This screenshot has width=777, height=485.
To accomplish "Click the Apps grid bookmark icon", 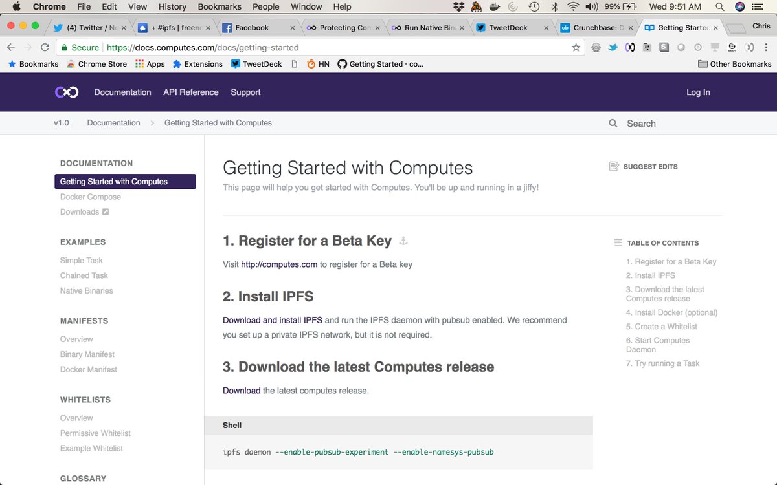I will pos(139,64).
